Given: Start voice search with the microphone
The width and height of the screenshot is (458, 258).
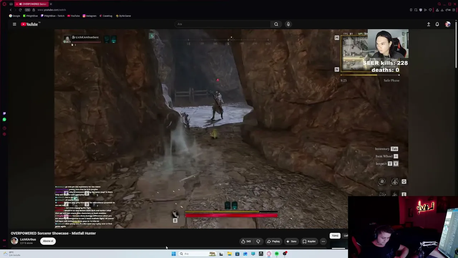Looking at the screenshot, I should pos(288,24).
